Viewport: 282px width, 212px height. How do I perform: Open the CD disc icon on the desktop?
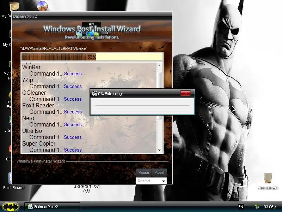tap(42, 6)
